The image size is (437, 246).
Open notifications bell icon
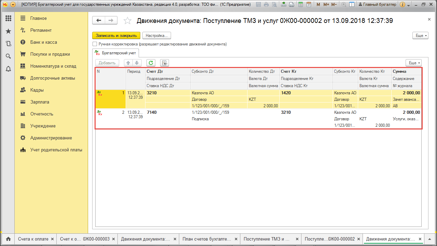pyautogui.click(x=8, y=69)
